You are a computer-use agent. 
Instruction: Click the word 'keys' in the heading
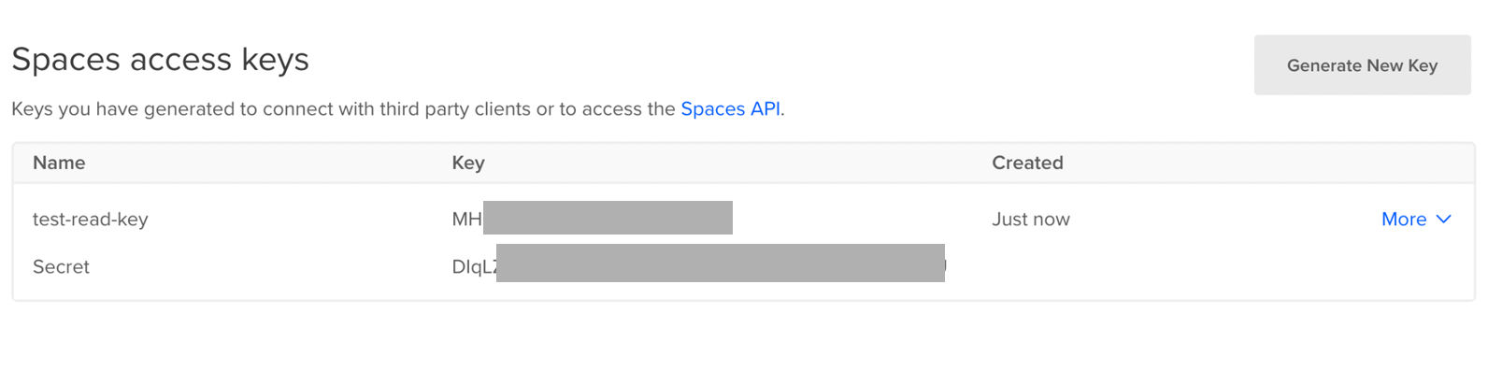tap(276, 60)
